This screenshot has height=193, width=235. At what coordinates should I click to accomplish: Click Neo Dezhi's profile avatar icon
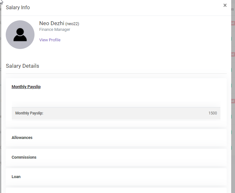point(20,35)
